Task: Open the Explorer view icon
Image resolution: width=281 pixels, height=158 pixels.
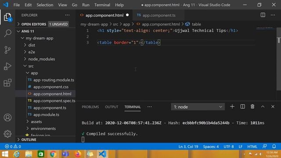Action: pyautogui.click(x=7, y=17)
